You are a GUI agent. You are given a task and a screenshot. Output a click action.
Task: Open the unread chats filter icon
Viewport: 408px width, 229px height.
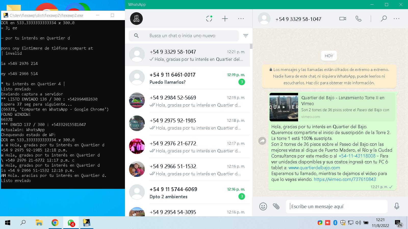(246, 36)
